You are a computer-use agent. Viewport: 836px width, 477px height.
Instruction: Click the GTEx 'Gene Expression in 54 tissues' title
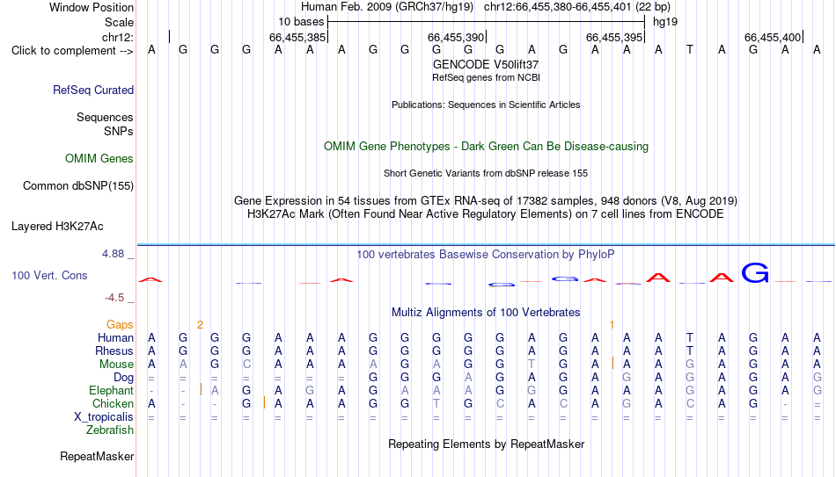pos(486,200)
